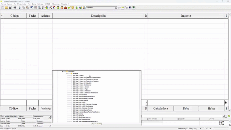Click the Undo blue arrow icon

(32, 8)
